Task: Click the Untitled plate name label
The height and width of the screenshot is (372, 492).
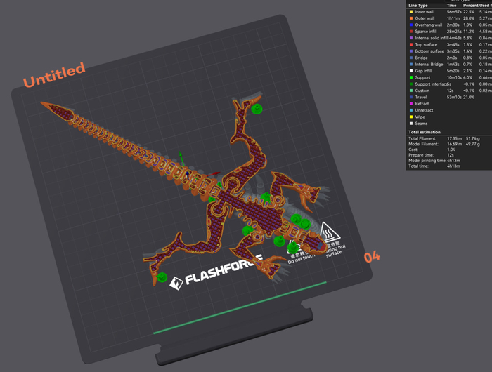Action: (54, 76)
